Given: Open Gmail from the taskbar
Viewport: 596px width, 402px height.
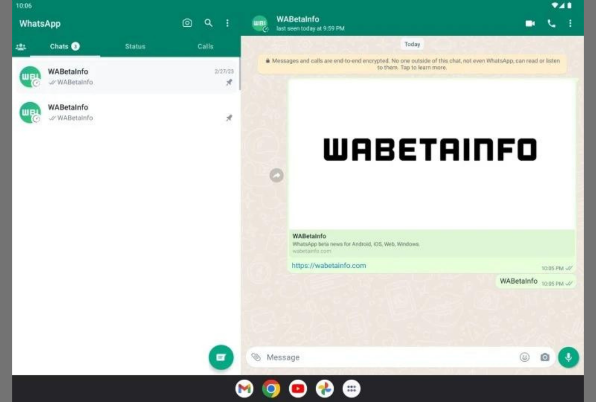Looking at the screenshot, I should coord(244,389).
